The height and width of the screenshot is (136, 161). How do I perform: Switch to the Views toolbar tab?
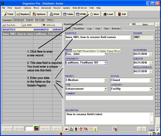pyautogui.click(x=50, y=20)
